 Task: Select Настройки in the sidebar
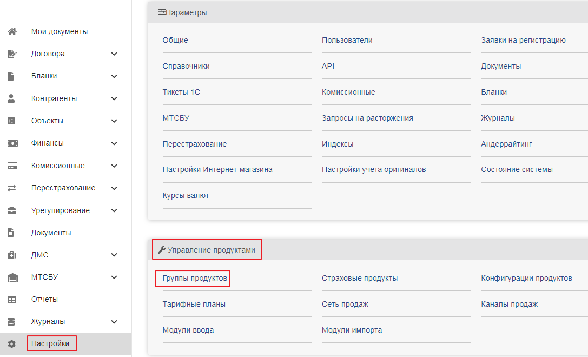(50, 343)
